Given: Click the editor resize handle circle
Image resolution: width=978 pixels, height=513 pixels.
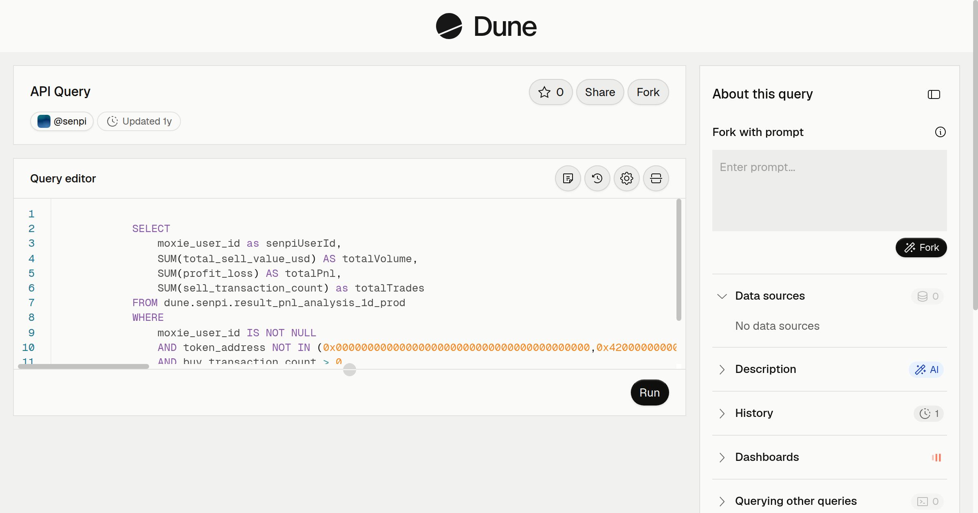Looking at the screenshot, I should click(x=349, y=370).
